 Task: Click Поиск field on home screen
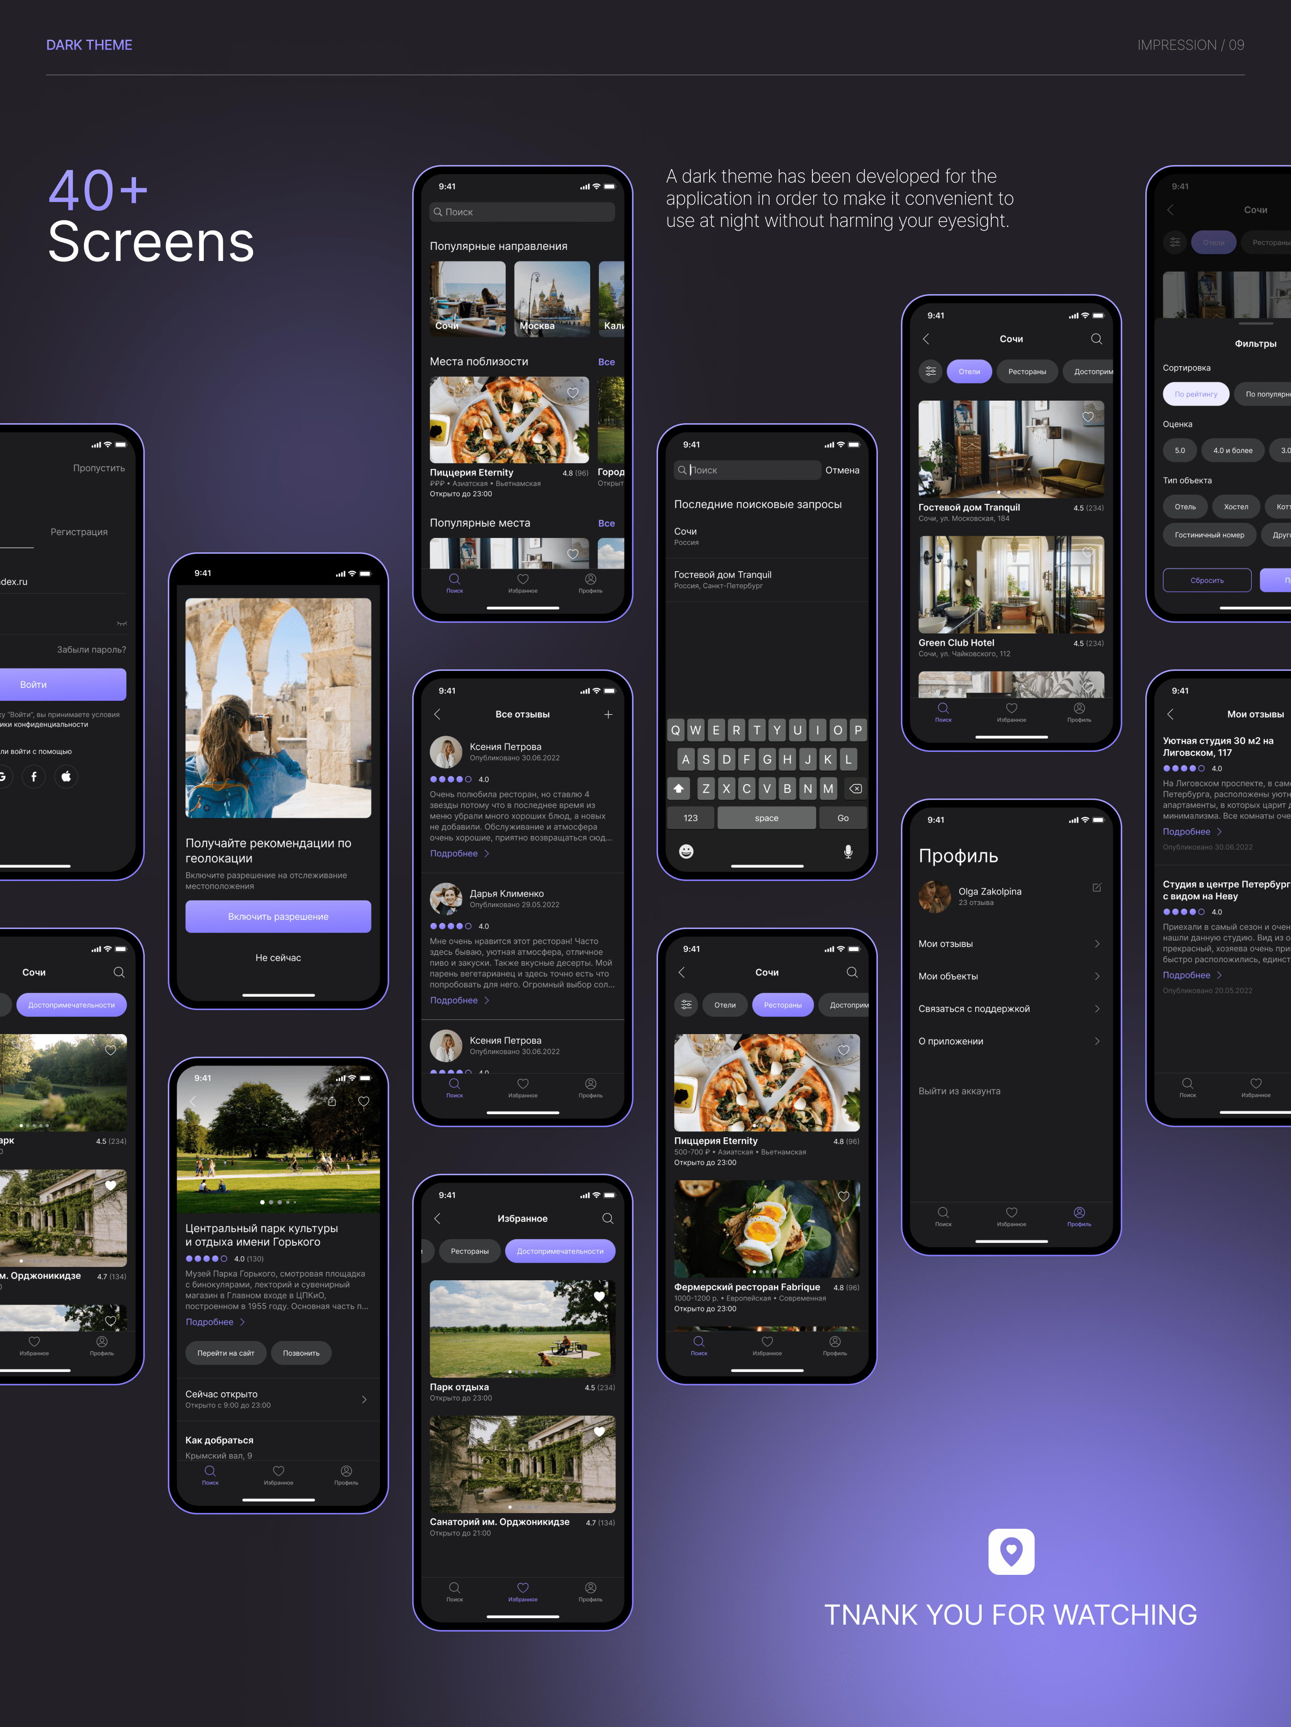(x=522, y=213)
